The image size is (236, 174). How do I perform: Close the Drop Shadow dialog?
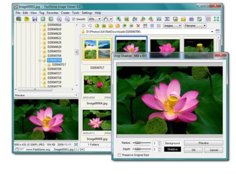pyautogui.click(x=221, y=55)
